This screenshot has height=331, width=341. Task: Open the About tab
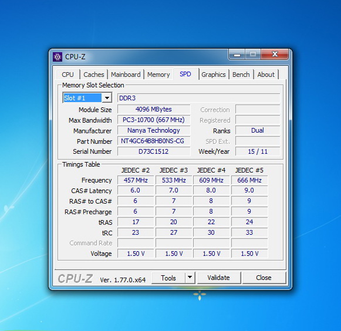tap(266, 75)
